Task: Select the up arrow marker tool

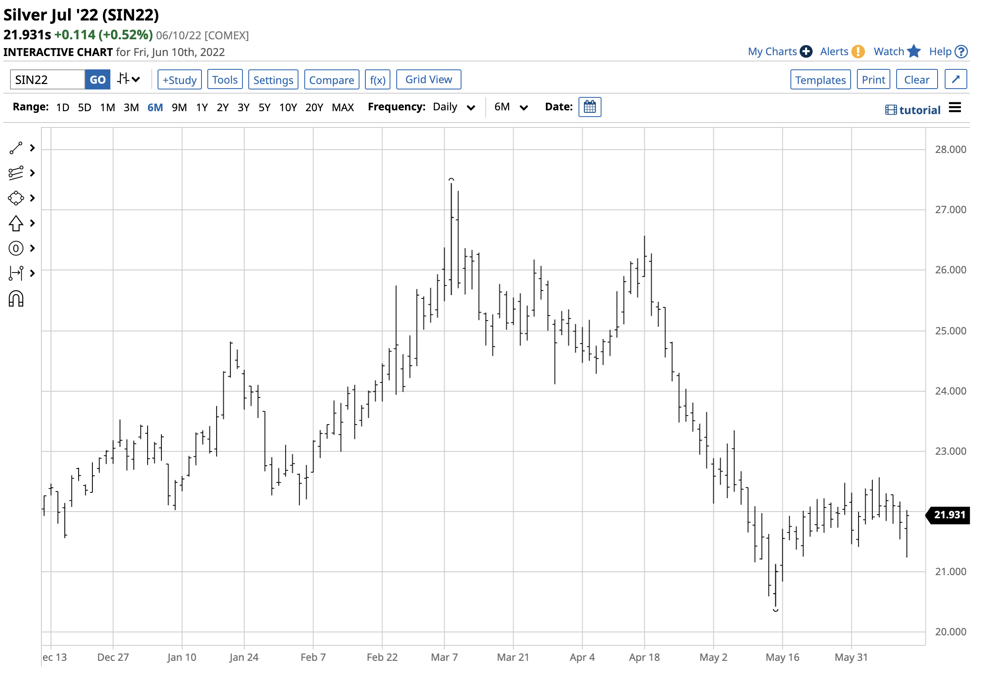Action: coord(16,223)
